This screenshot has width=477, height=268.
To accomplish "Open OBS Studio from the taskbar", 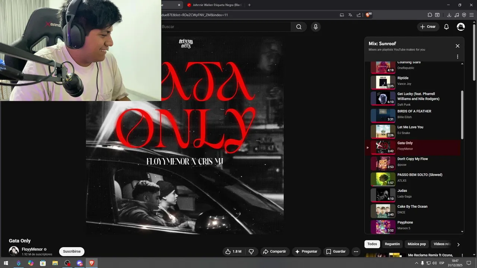I will pyautogui.click(x=67, y=263).
